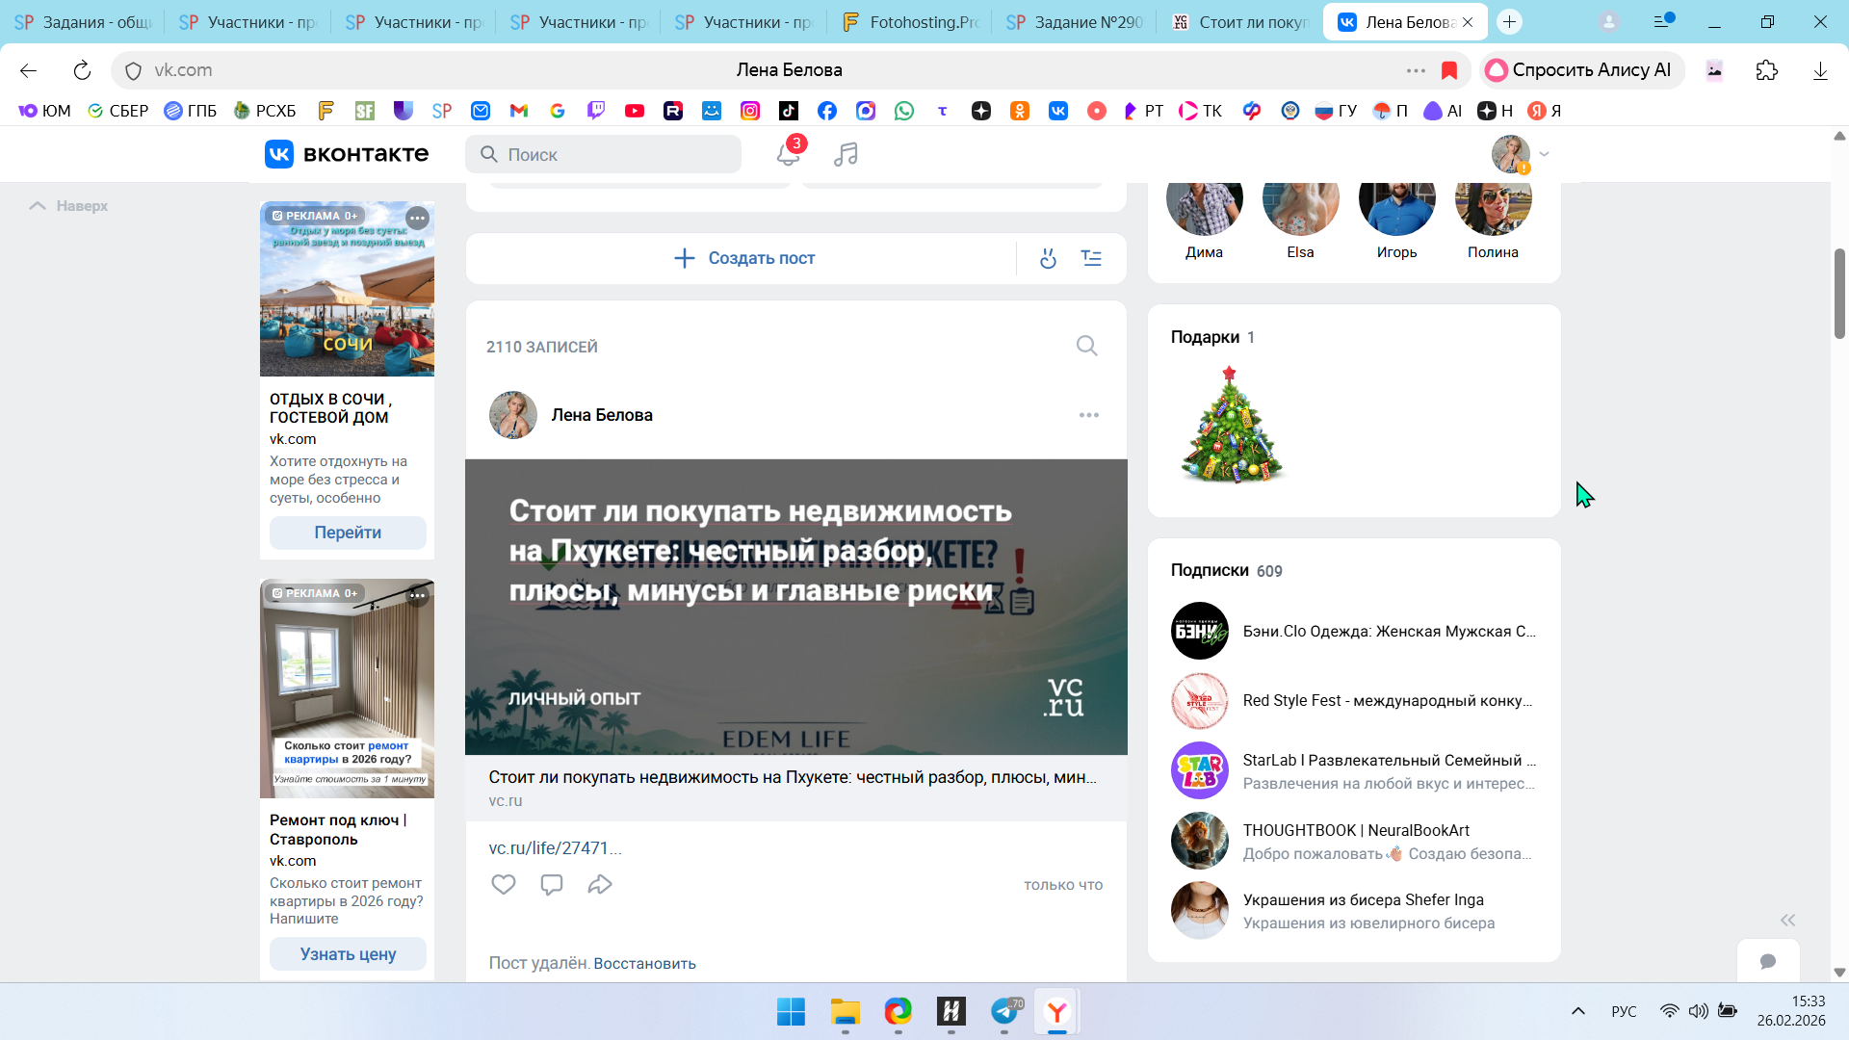Viewport: 1849px width, 1040px height.
Task: Open three-dot menu on Lena Belova's post
Action: [x=1088, y=415]
